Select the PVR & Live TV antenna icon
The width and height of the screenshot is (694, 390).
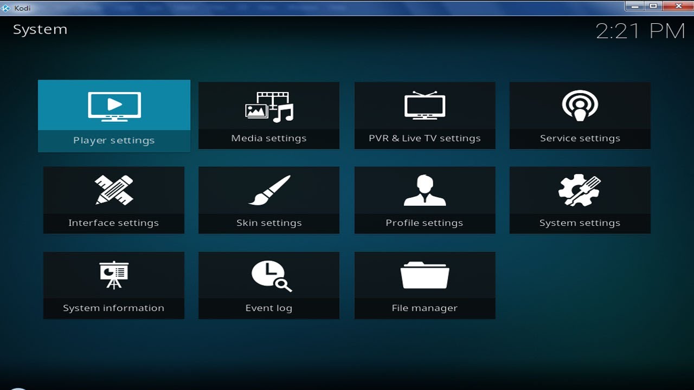pos(425,106)
